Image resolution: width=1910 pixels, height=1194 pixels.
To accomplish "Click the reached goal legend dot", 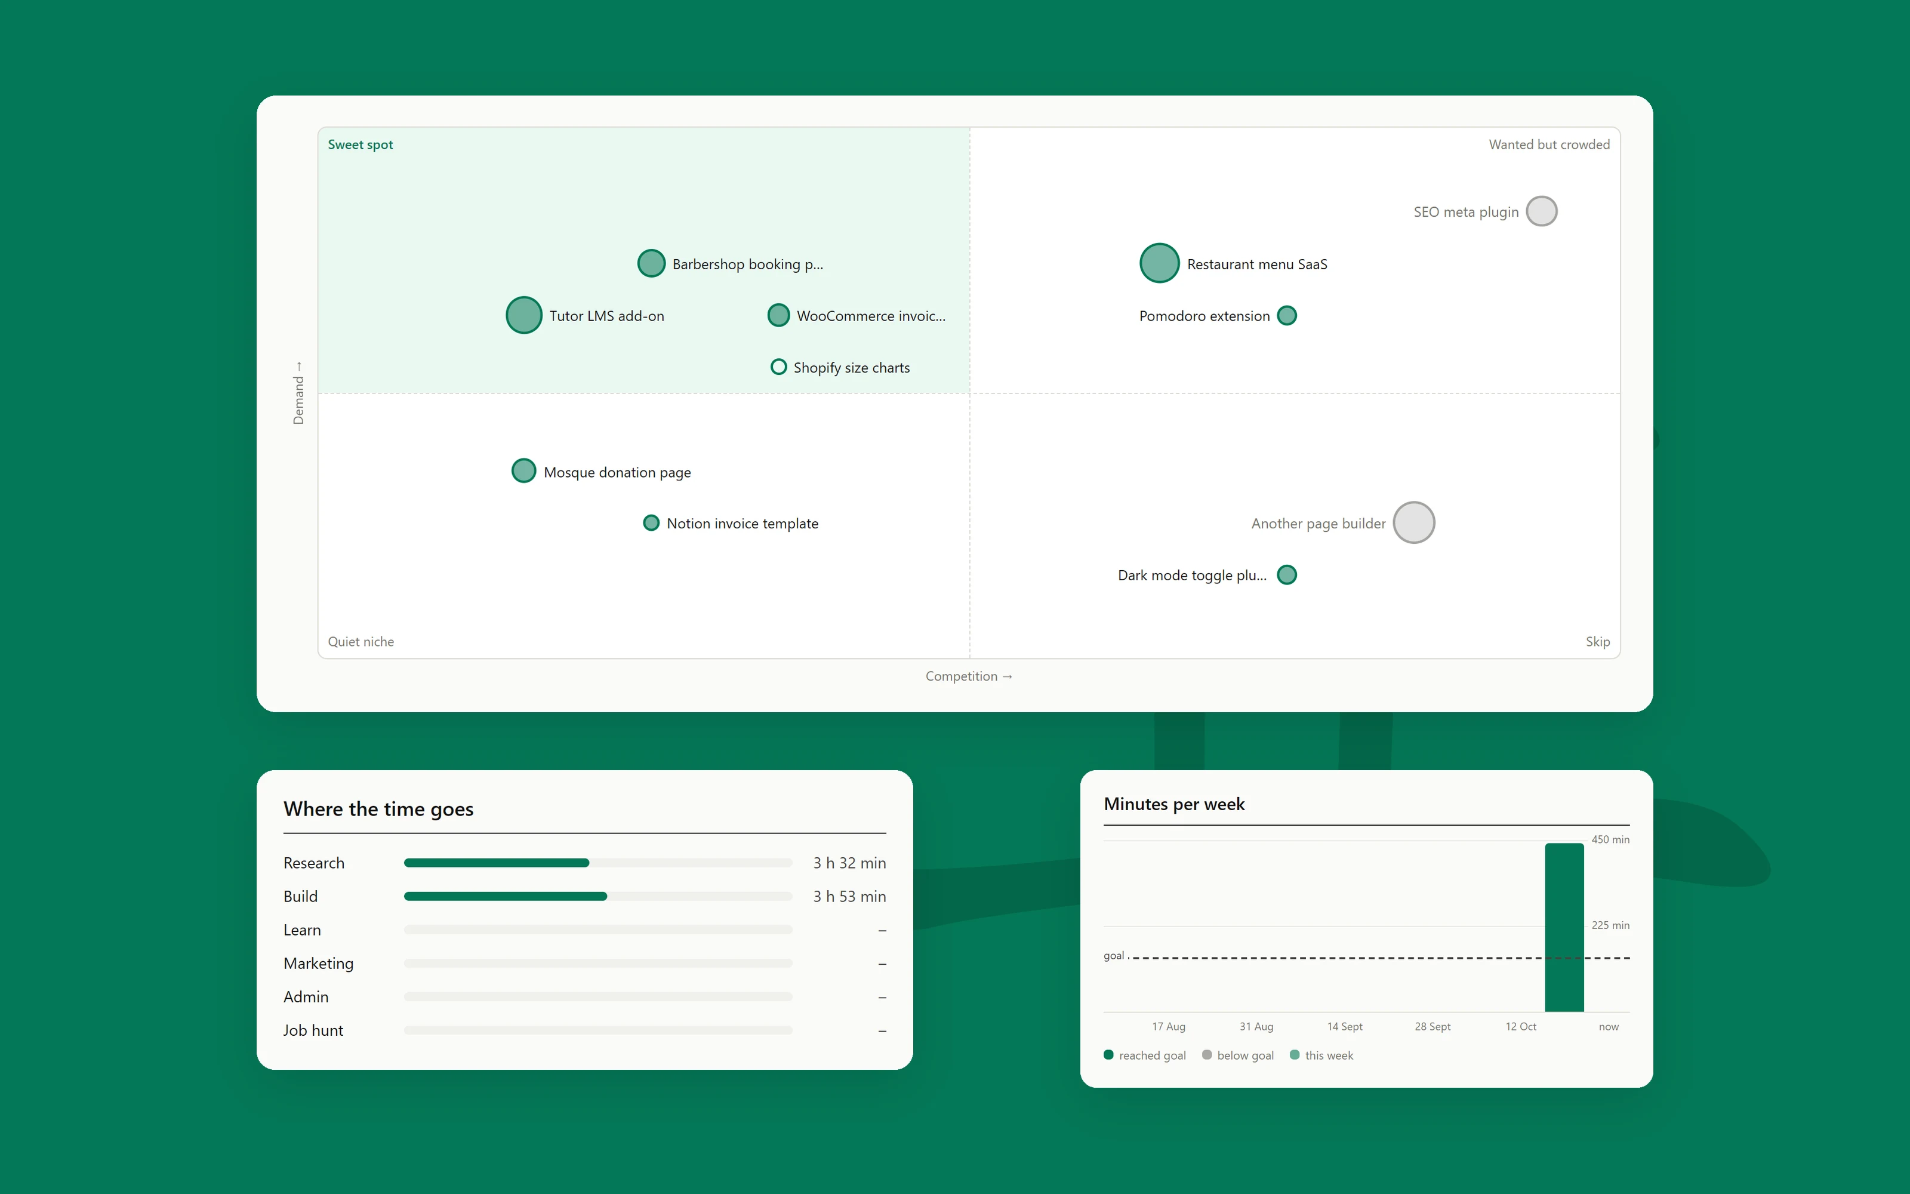I will [1108, 1055].
